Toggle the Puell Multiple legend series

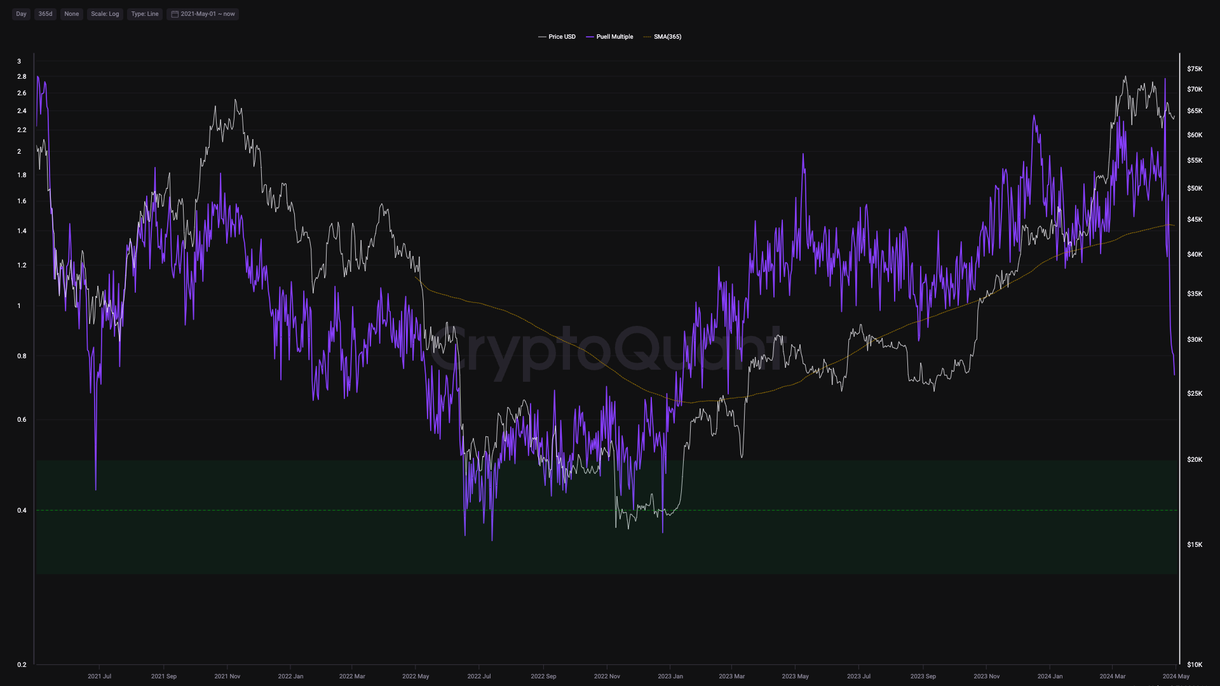[x=614, y=37]
